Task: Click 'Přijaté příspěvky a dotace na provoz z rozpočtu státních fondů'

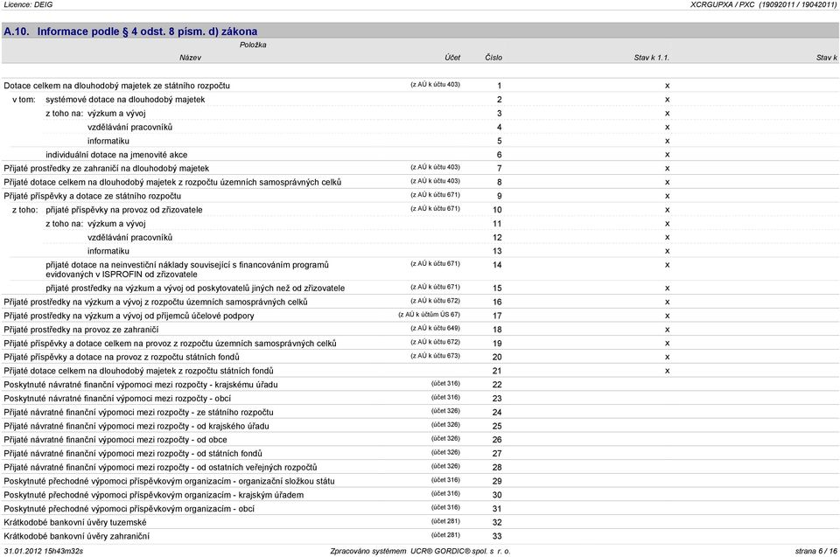Action: 122,358
